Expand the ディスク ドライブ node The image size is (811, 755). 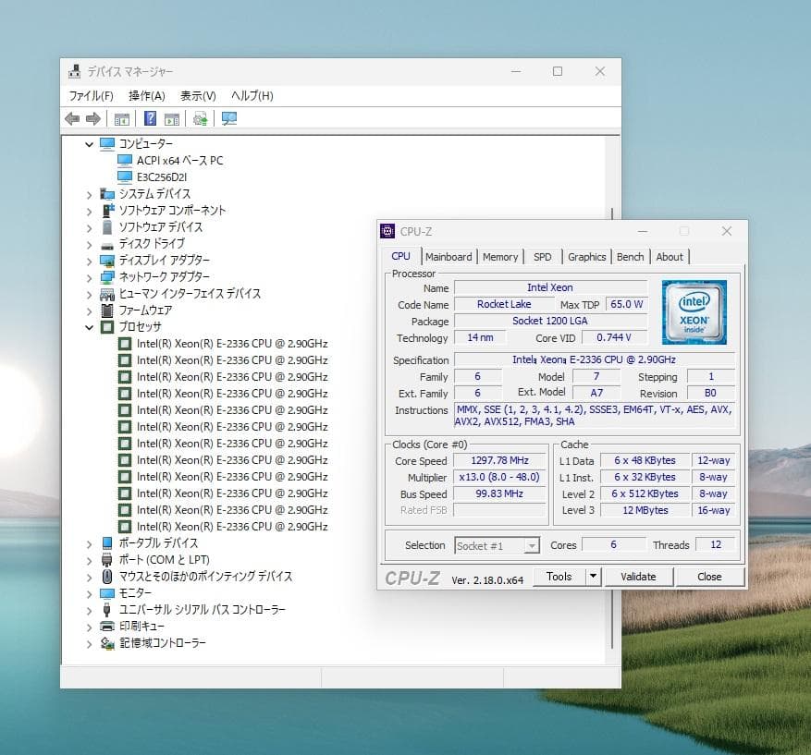coord(89,245)
